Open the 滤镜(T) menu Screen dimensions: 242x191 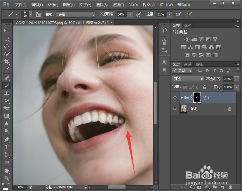tap(118, 5)
